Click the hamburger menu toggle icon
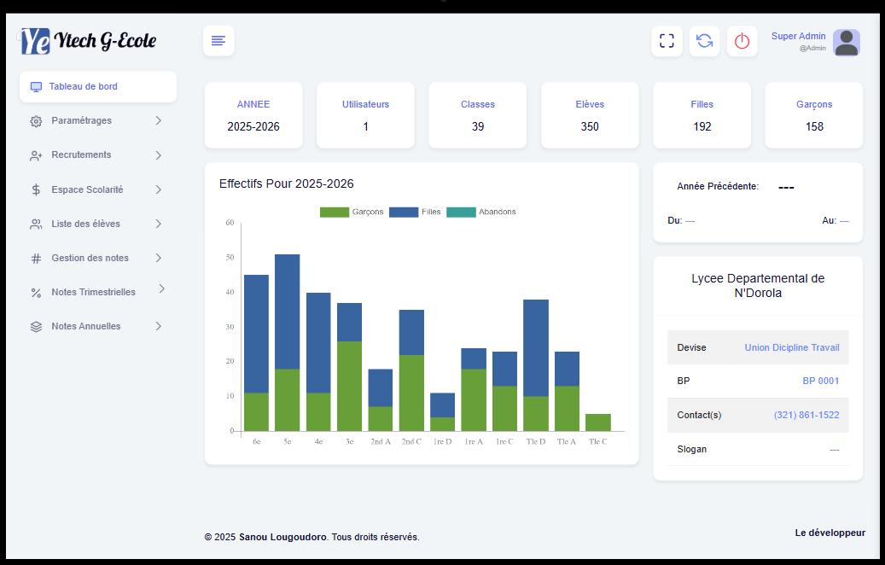 click(218, 41)
